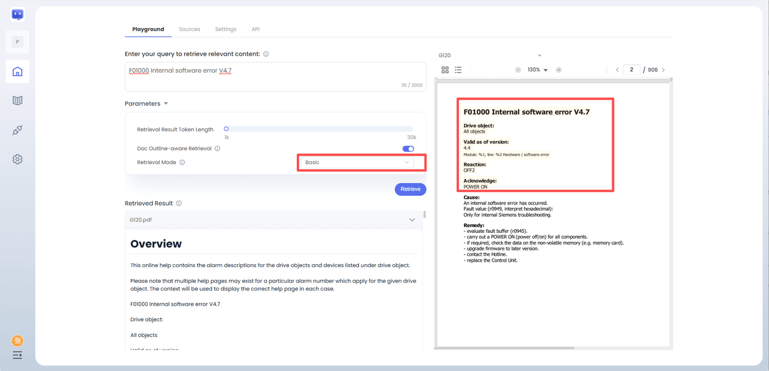
Task: Open the plug integrations sidebar icon
Action: click(x=17, y=130)
